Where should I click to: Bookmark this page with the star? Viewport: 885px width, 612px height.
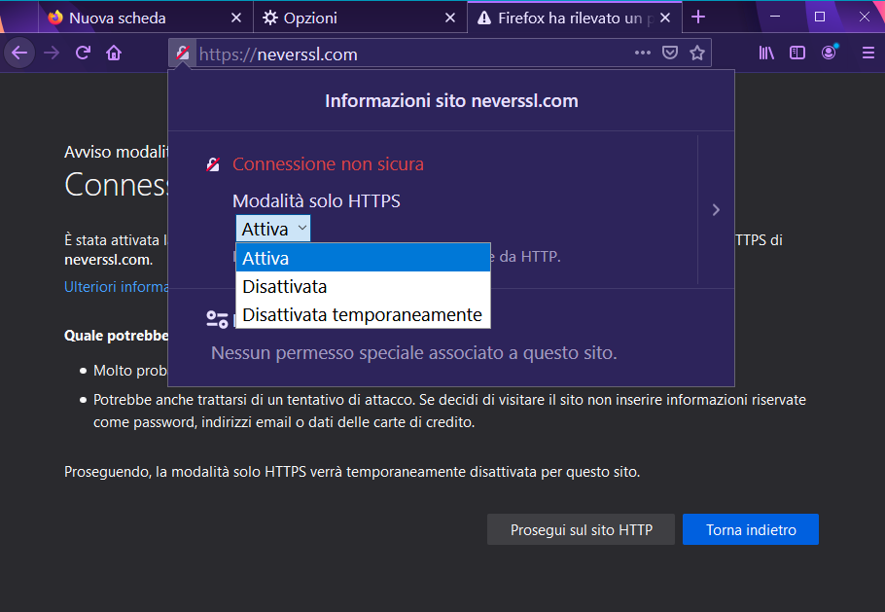697,54
